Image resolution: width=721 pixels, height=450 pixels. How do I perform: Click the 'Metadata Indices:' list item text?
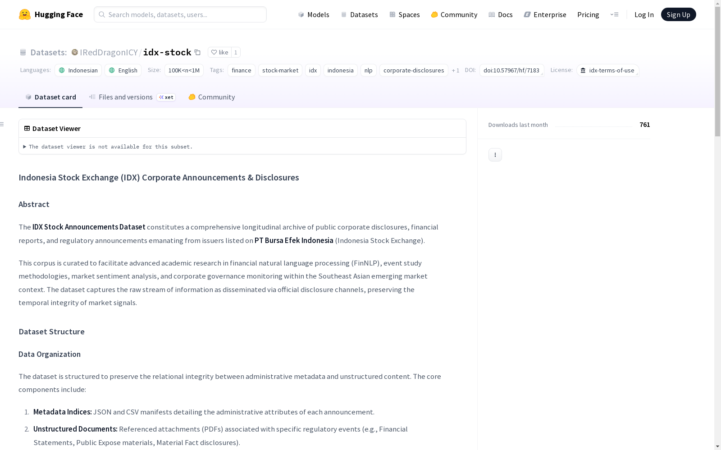coord(63,412)
